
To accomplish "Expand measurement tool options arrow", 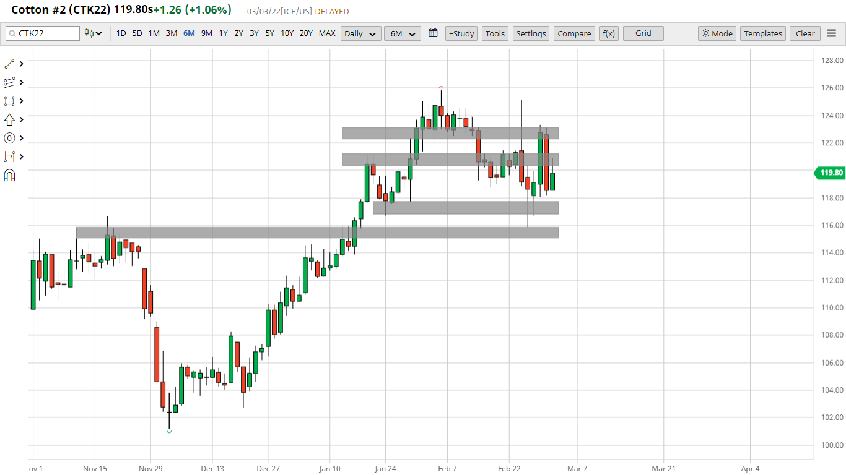I will (x=22, y=156).
